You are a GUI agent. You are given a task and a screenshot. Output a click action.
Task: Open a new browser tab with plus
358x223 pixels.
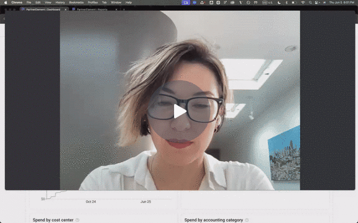tap(124, 9)
